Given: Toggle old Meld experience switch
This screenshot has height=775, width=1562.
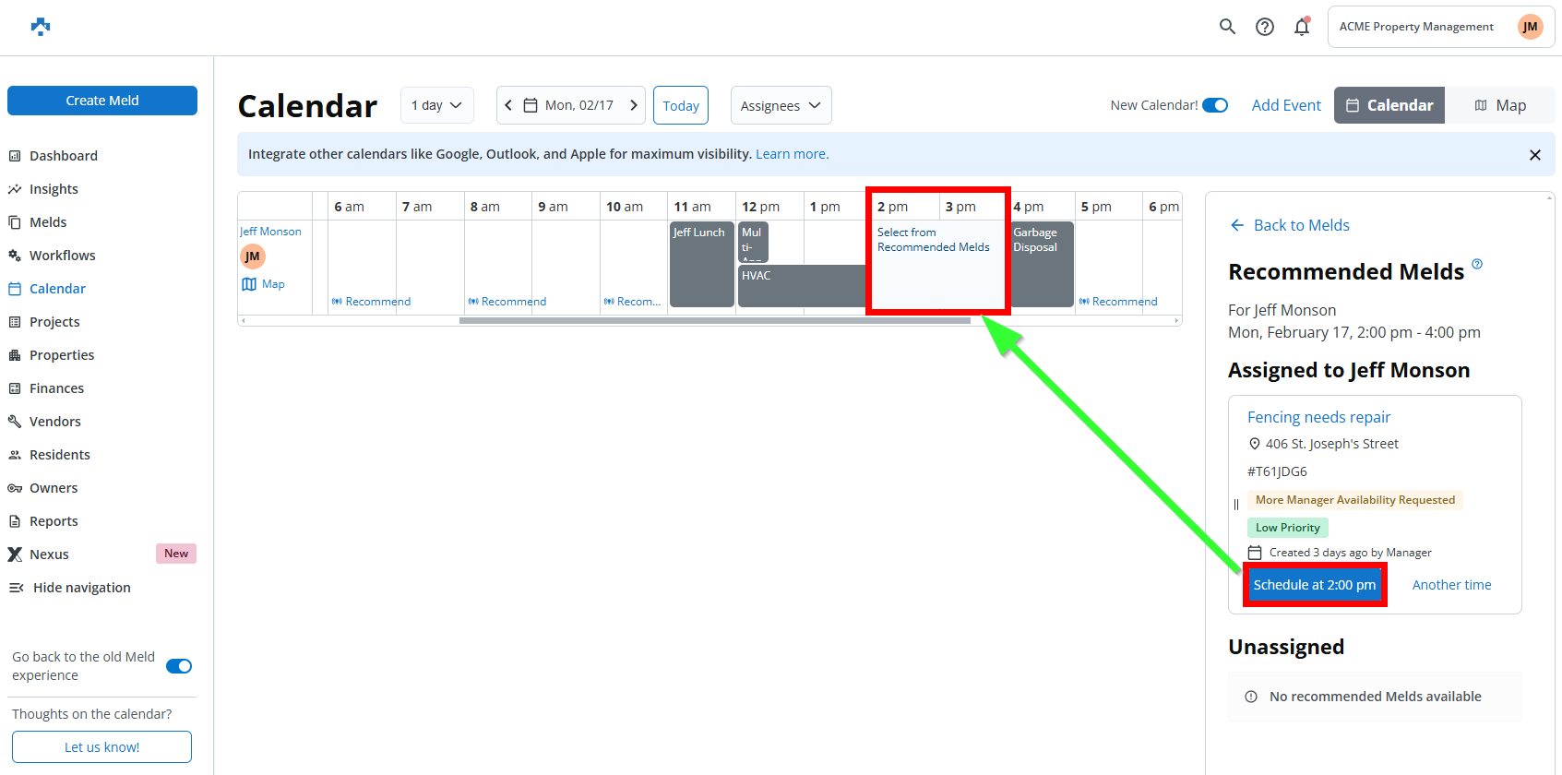Looking at the screenshot, I should (x=179, y=666).
